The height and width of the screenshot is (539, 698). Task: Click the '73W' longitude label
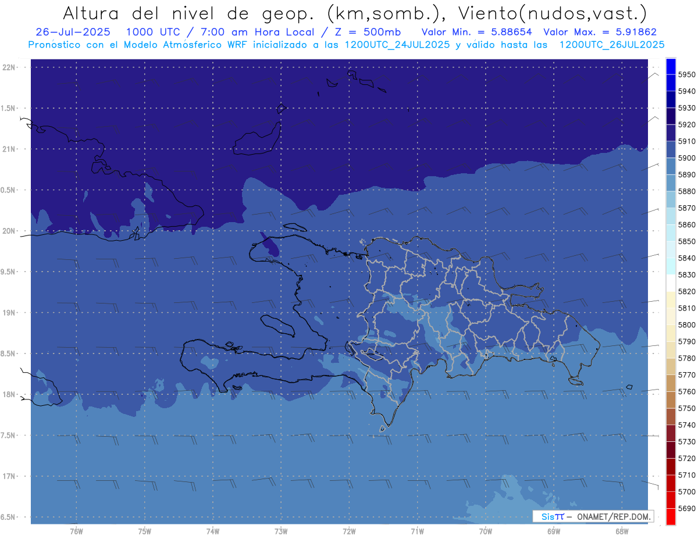coord(281,531)
